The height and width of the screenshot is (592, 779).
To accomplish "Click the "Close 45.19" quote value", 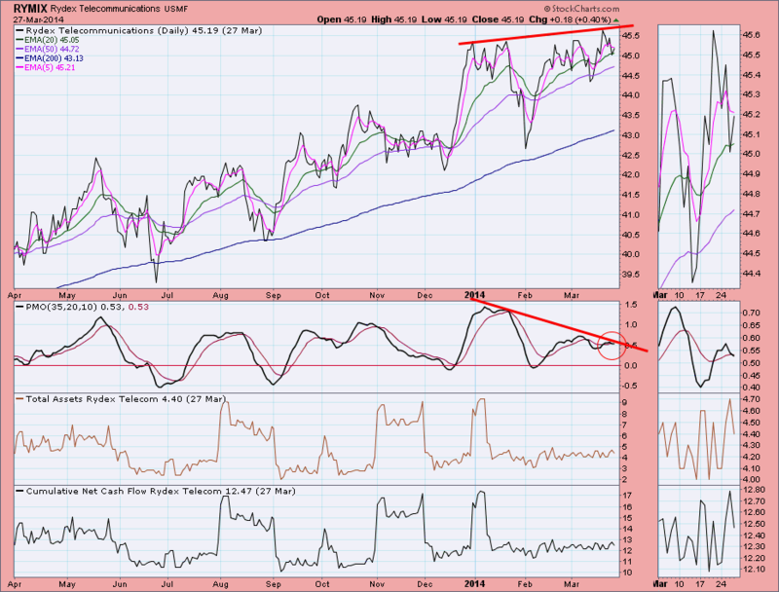I will point(498,19).
